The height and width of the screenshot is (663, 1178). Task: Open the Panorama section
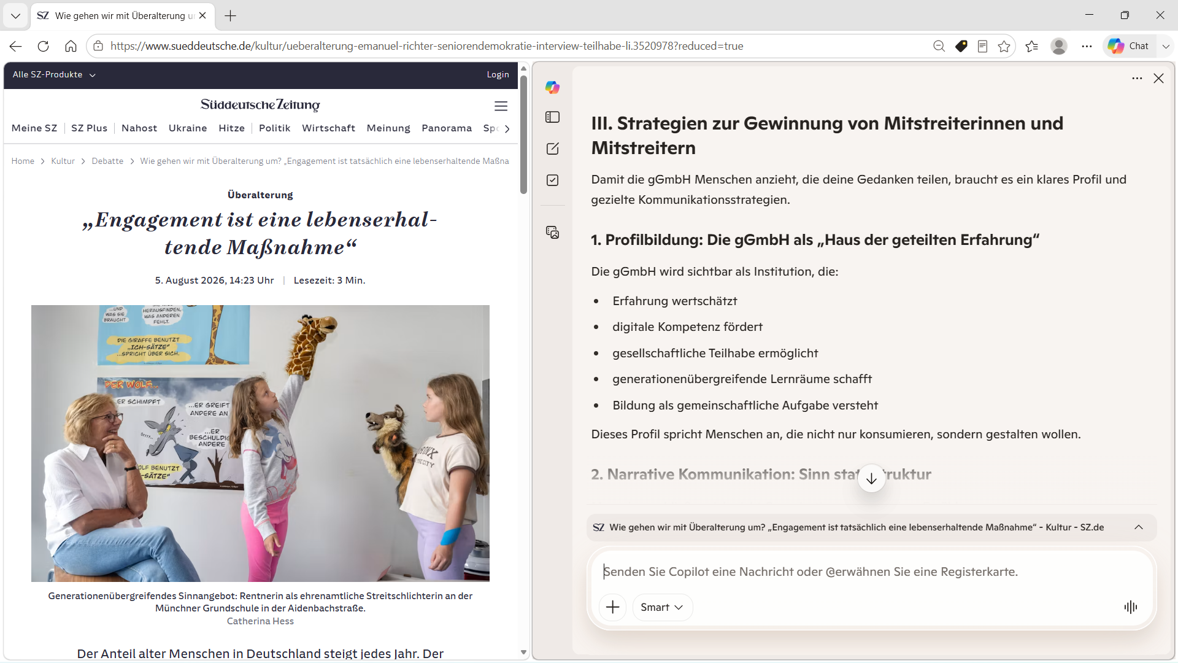(x=447, y=128)
